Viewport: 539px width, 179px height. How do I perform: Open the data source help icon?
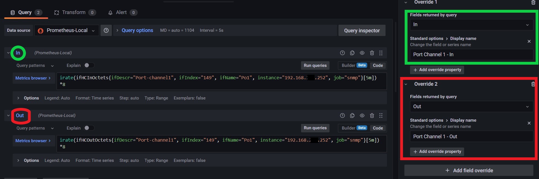(106, 30)
